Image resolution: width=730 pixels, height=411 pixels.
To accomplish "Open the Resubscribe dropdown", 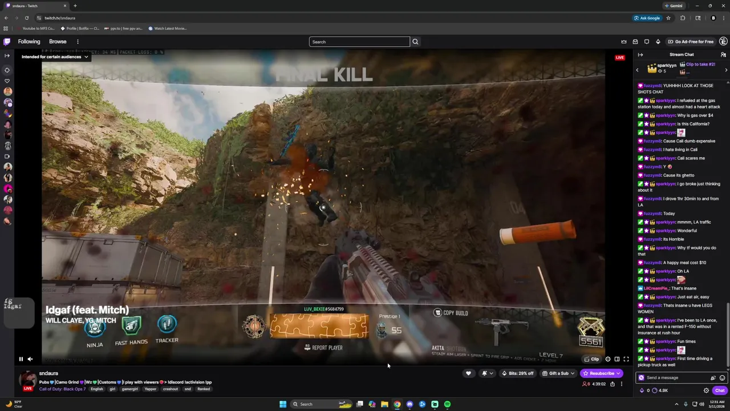I will coord(602,373).
